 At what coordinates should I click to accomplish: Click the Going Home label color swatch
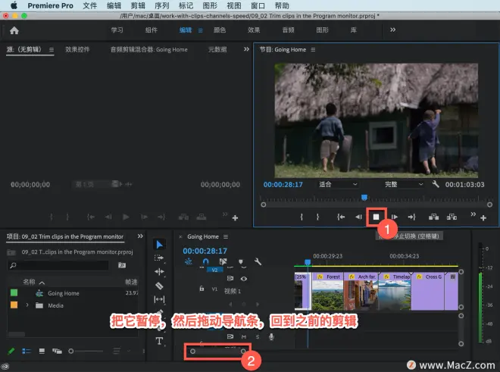(x=14, y=292)
